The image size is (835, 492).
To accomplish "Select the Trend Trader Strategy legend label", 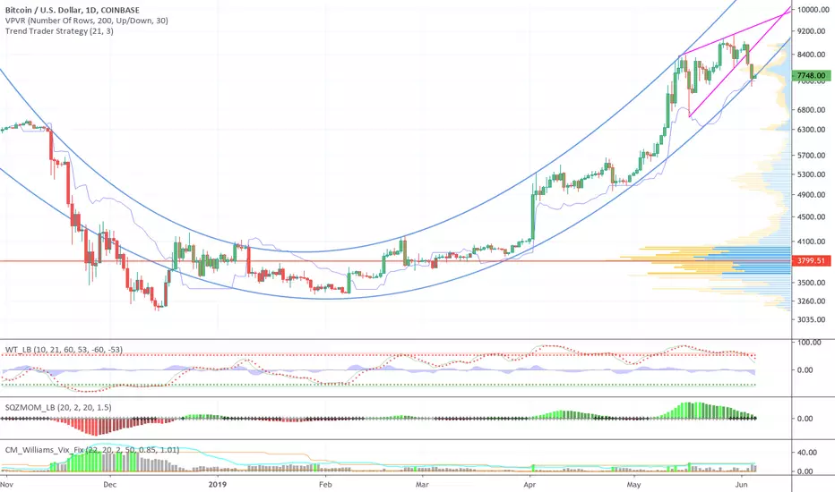I will [x=59, y=31].
